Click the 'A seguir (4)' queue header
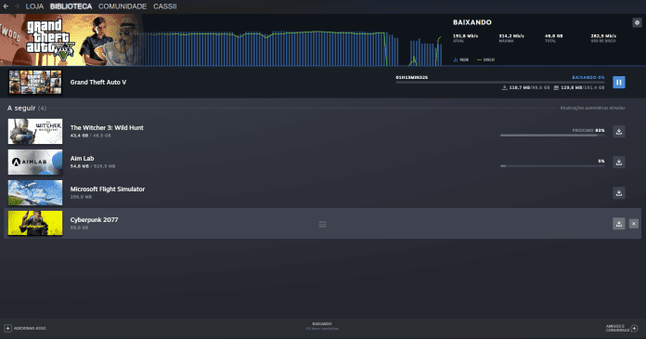646x339 pixels. tap(27, 108)
